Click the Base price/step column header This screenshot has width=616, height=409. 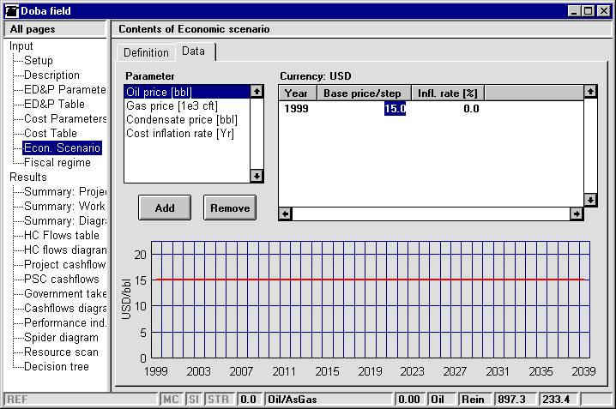click(364, 93)
